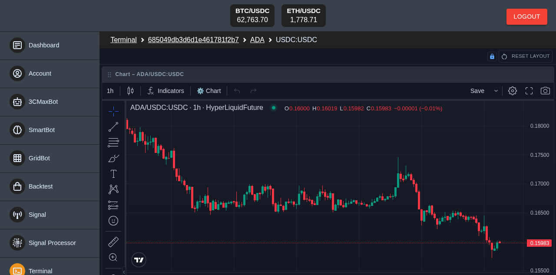
Task: Follow the ADA breadcrumb link
Action: click(257, 40)
